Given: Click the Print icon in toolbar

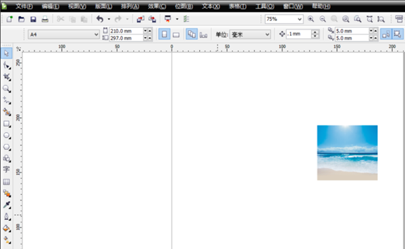Looking at the screenshot, I should click(45, 19).
